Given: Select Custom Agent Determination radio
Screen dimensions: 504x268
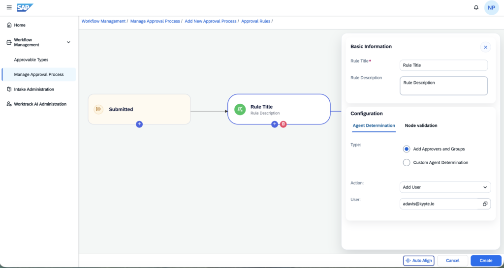Looking at the screenshot, I should 406,162.
